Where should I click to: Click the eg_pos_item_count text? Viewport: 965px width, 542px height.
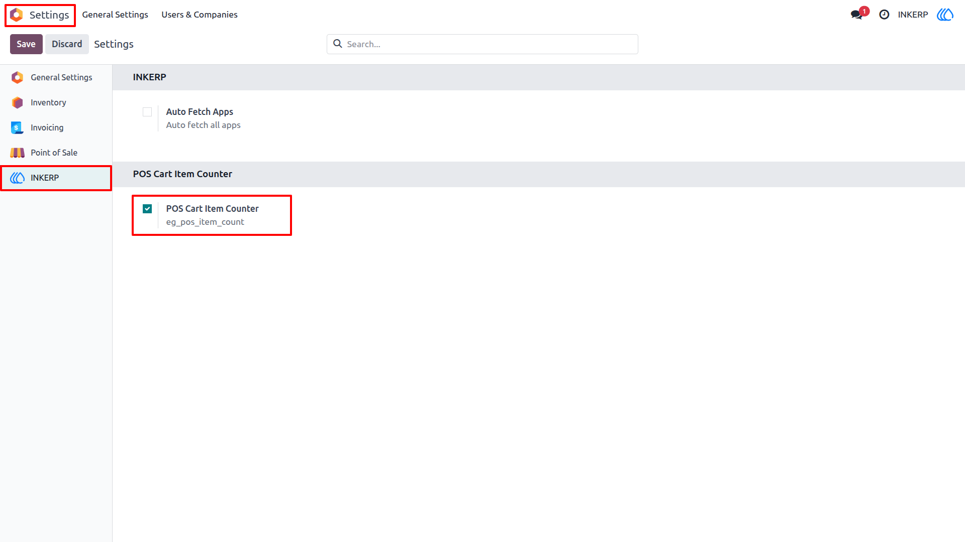pyautogui.click(x=205, y=222)
